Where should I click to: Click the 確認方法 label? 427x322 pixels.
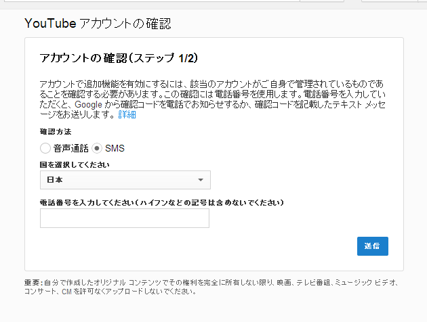point(56,132)
